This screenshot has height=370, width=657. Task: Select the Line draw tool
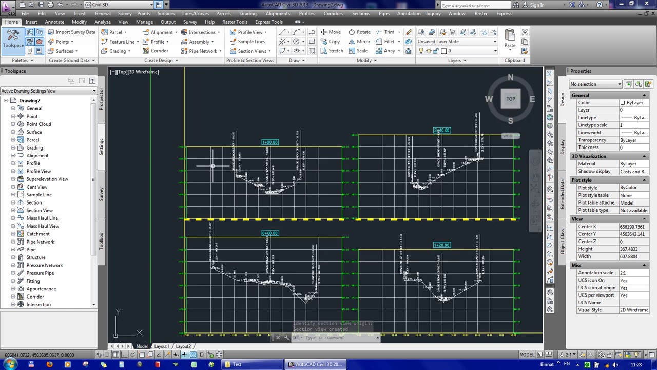(x=282, y=32)
